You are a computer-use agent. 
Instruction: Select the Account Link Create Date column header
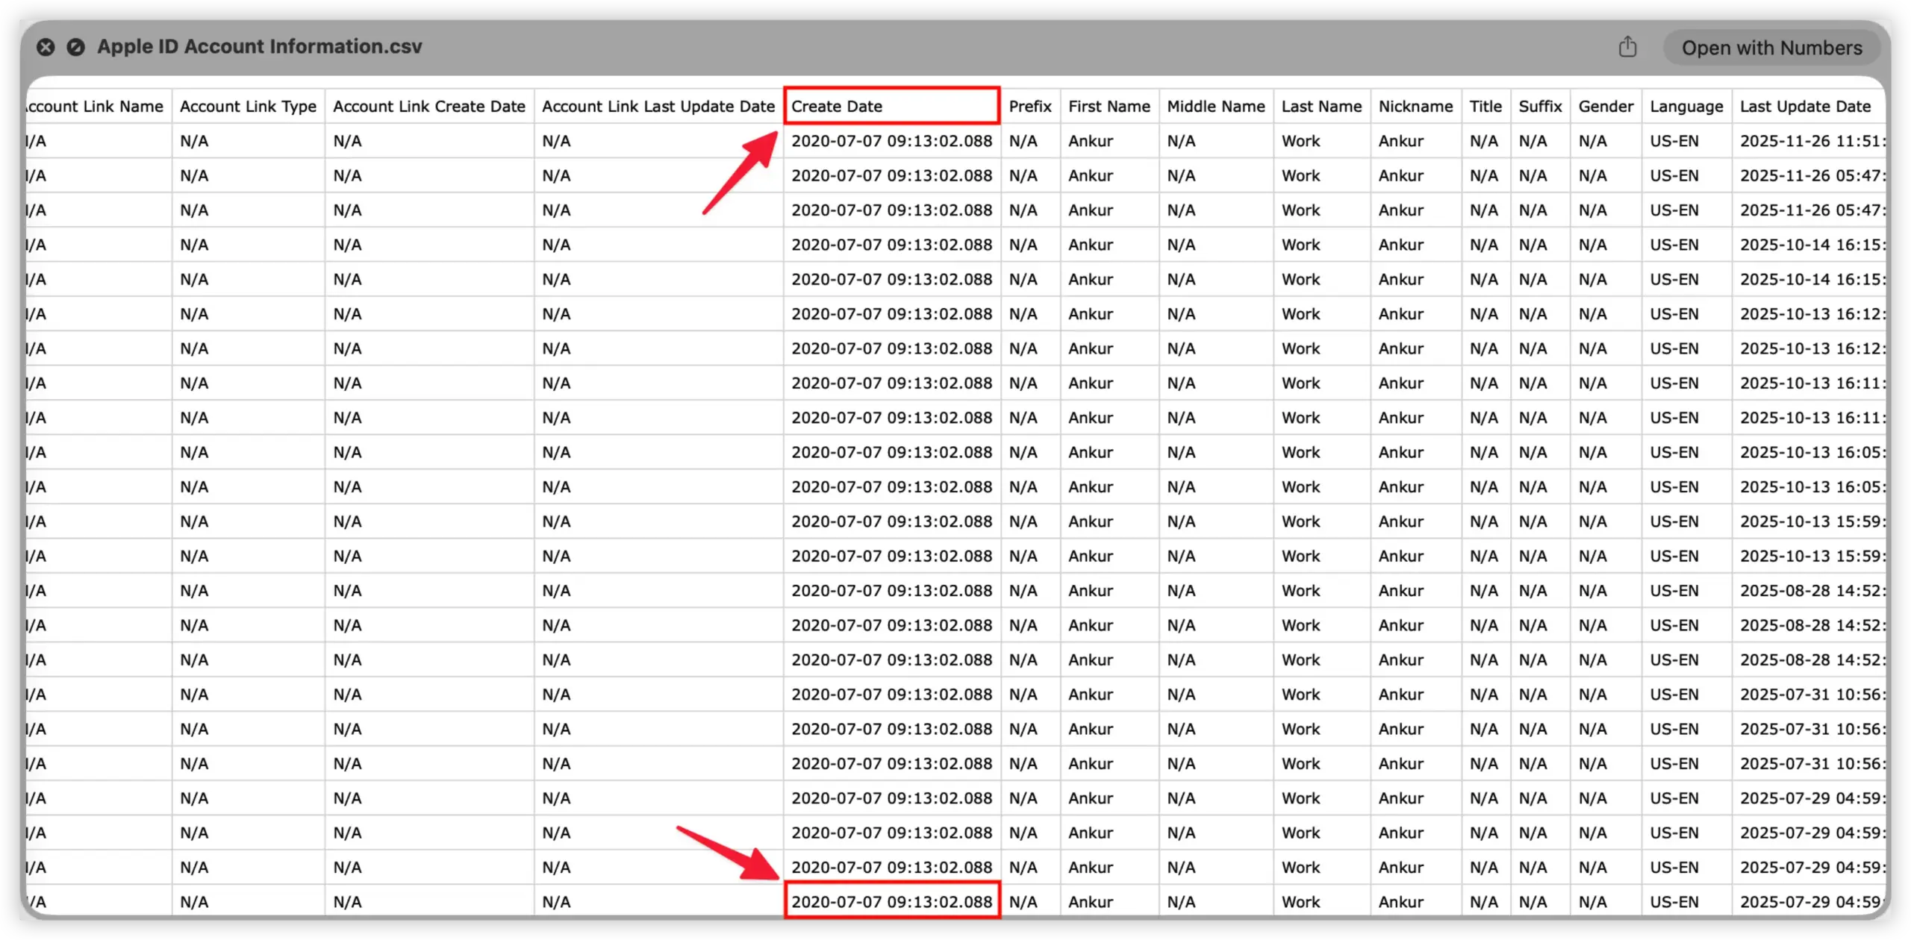point(428,106)
